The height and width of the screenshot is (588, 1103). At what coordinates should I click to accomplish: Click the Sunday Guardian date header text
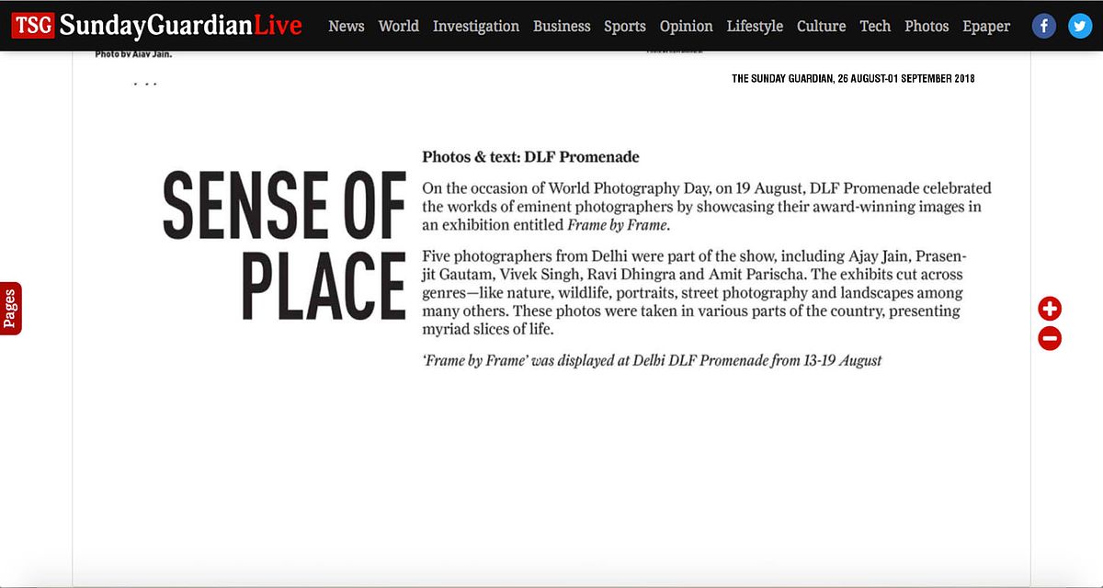853,79
